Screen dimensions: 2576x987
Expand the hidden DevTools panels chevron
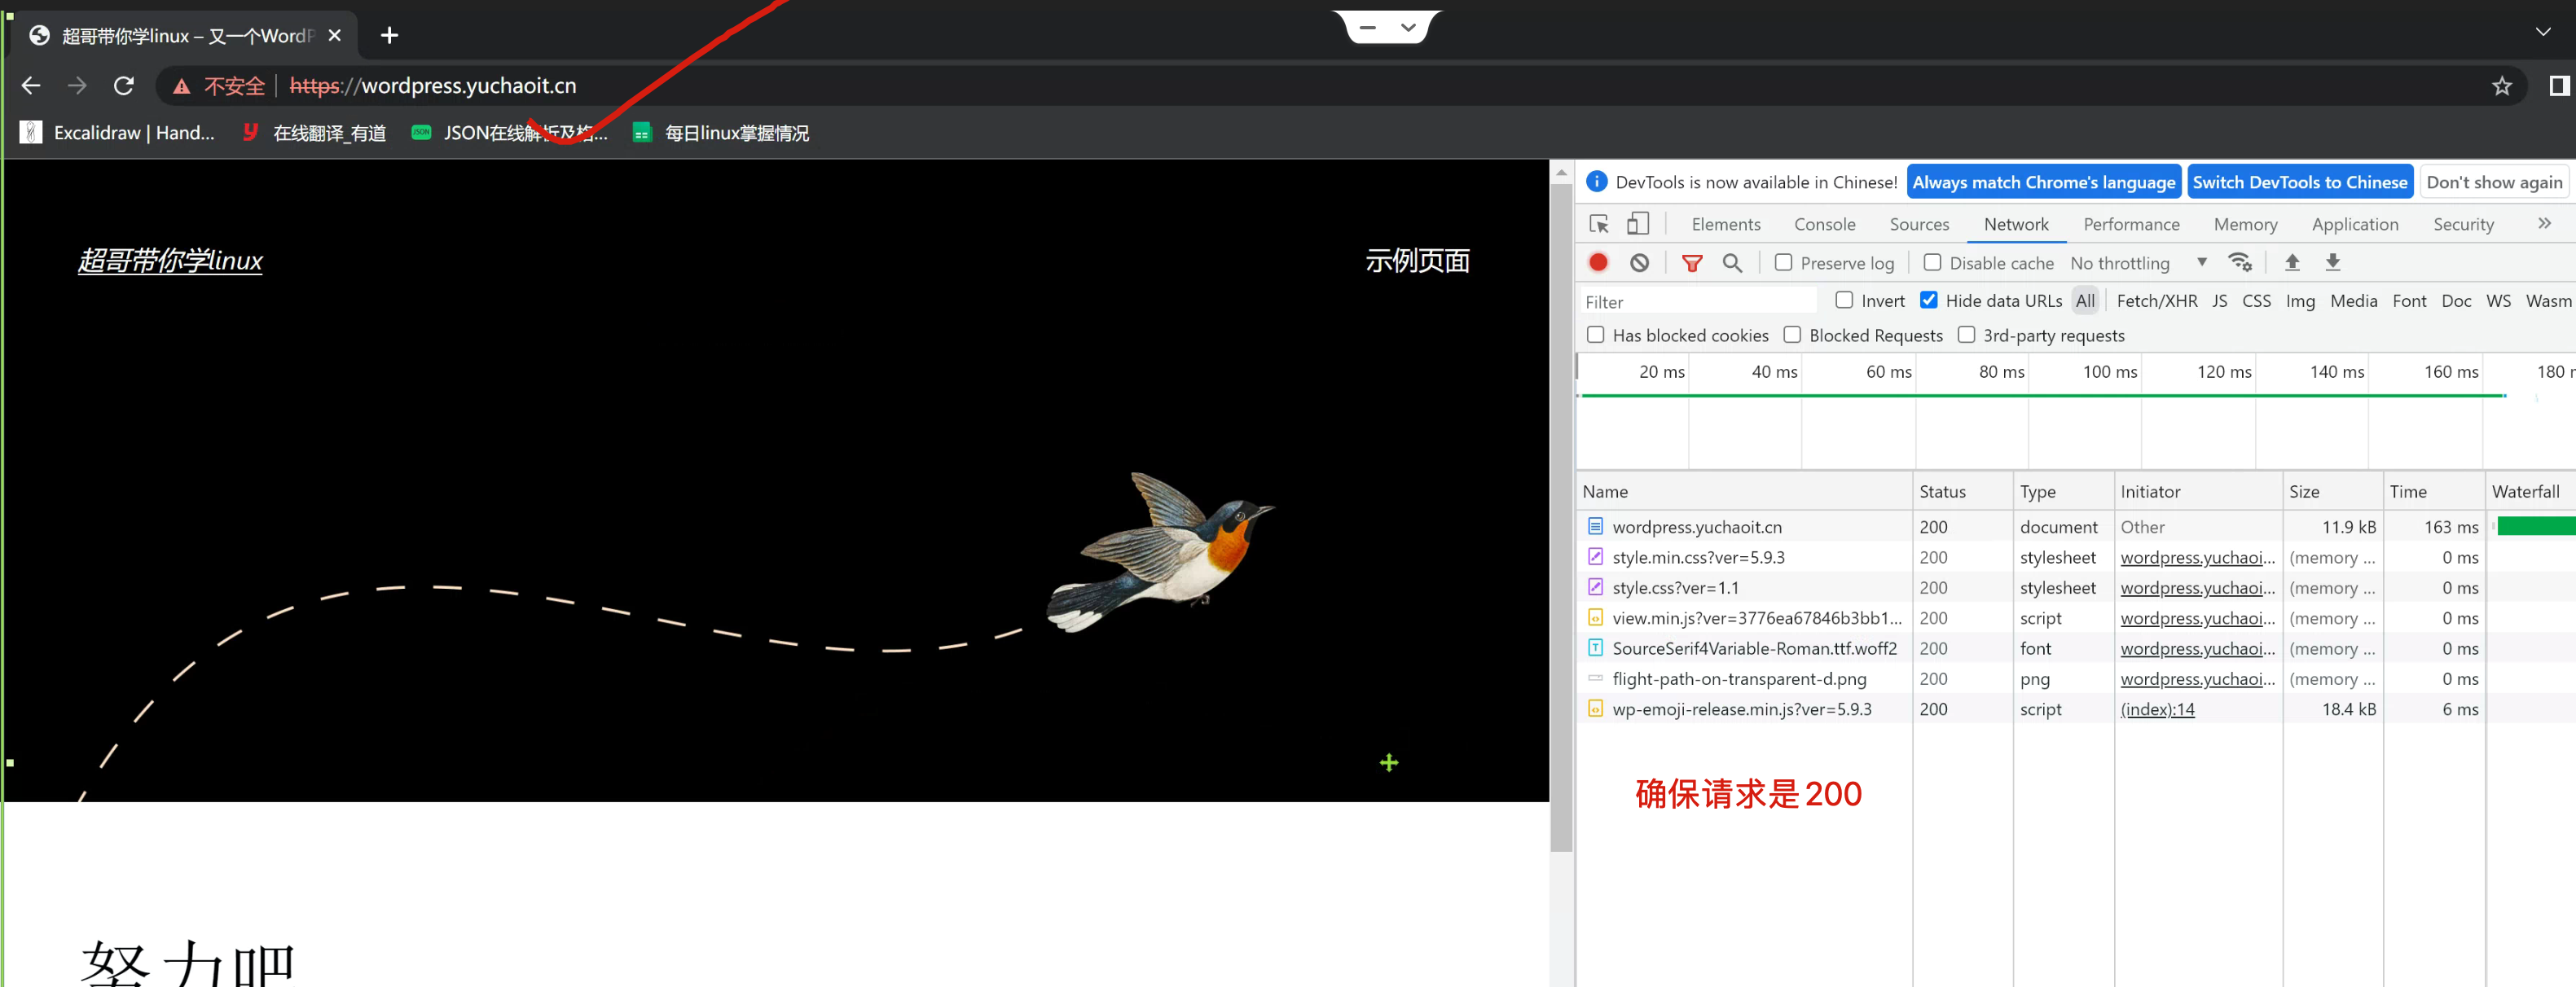[2545, 223]
